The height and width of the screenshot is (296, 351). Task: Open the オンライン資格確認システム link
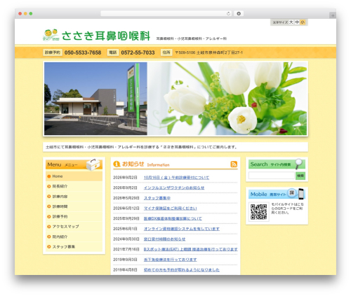182,229
